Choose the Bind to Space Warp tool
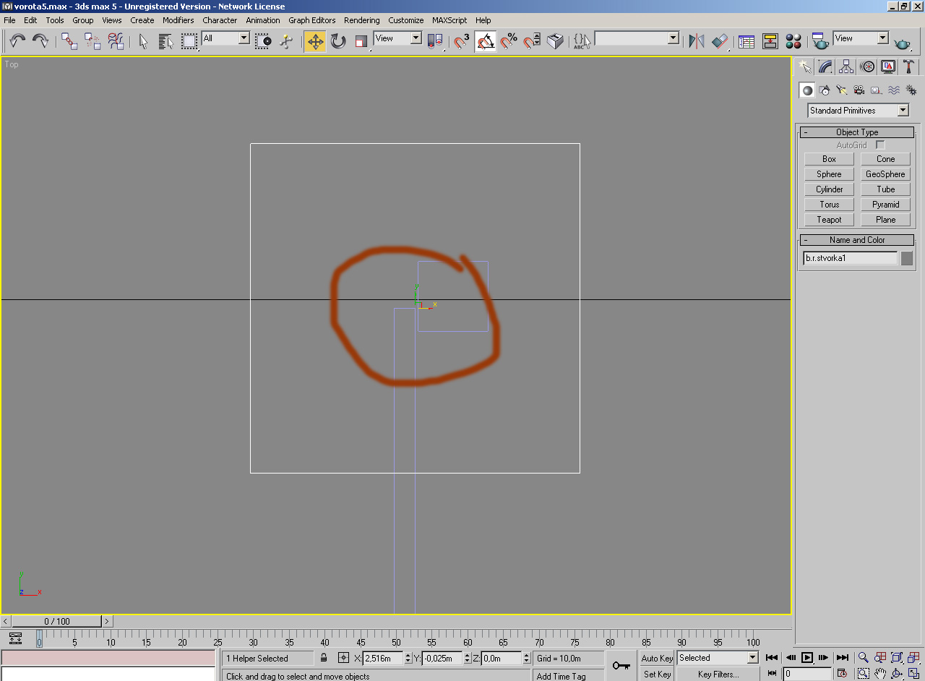This screenshot has width=925, height=681. tap(116, 41)
